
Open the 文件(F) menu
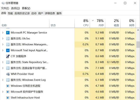click(x=5, y=8)
